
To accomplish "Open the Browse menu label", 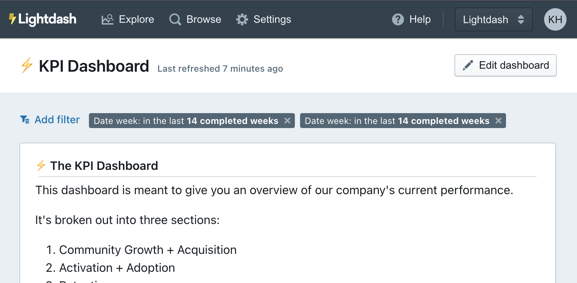I will pyautogui.click(x=204, y=19).
